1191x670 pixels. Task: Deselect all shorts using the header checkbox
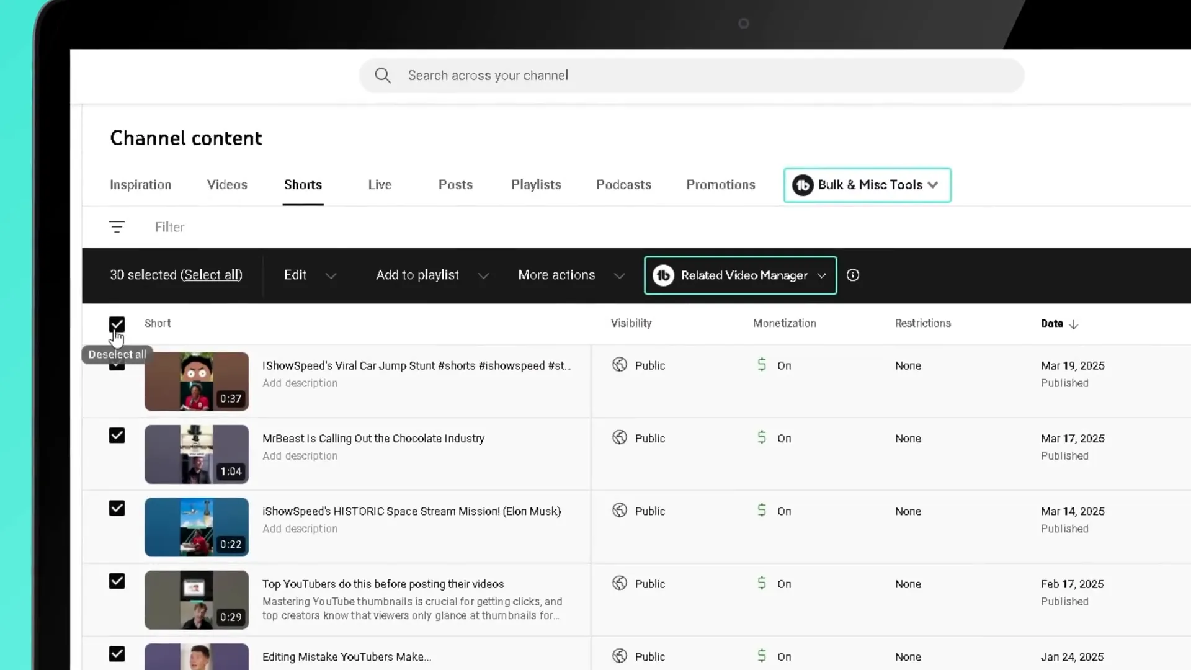click(x=117, y=324)
